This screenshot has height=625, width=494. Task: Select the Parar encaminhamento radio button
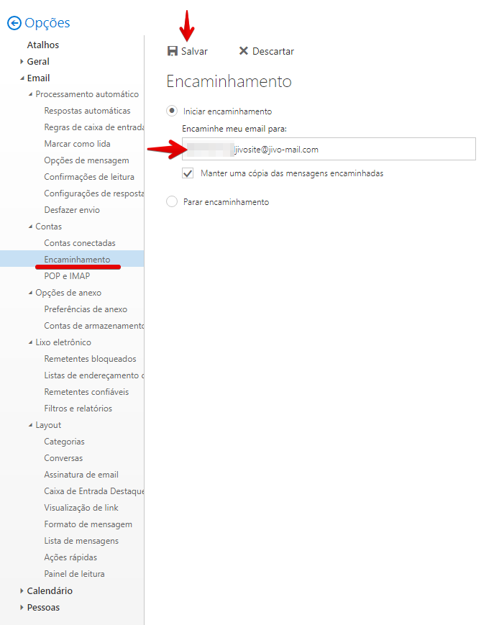tap(172, 201)
